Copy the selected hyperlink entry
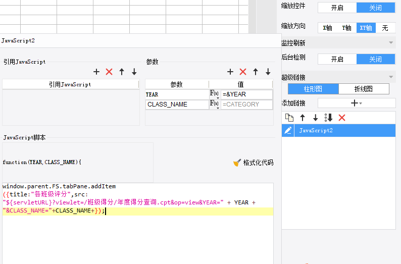Screen dimensions: 401x264 coord(289,118)
